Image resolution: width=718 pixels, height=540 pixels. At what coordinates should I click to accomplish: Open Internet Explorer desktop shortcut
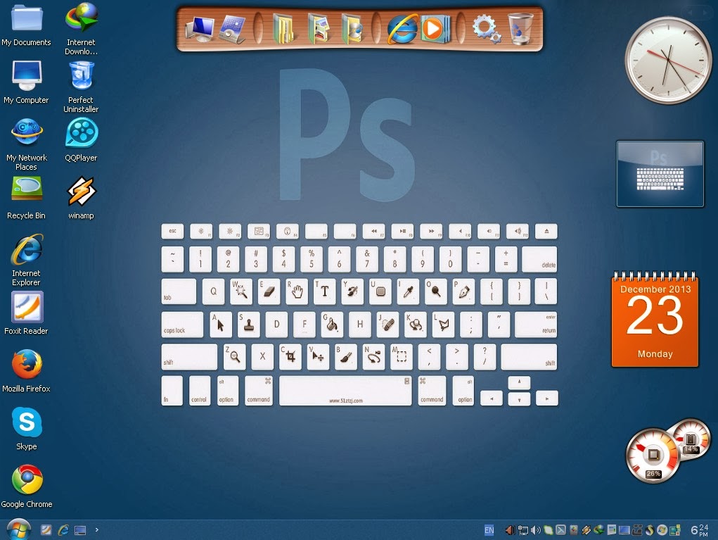point(27,260)
